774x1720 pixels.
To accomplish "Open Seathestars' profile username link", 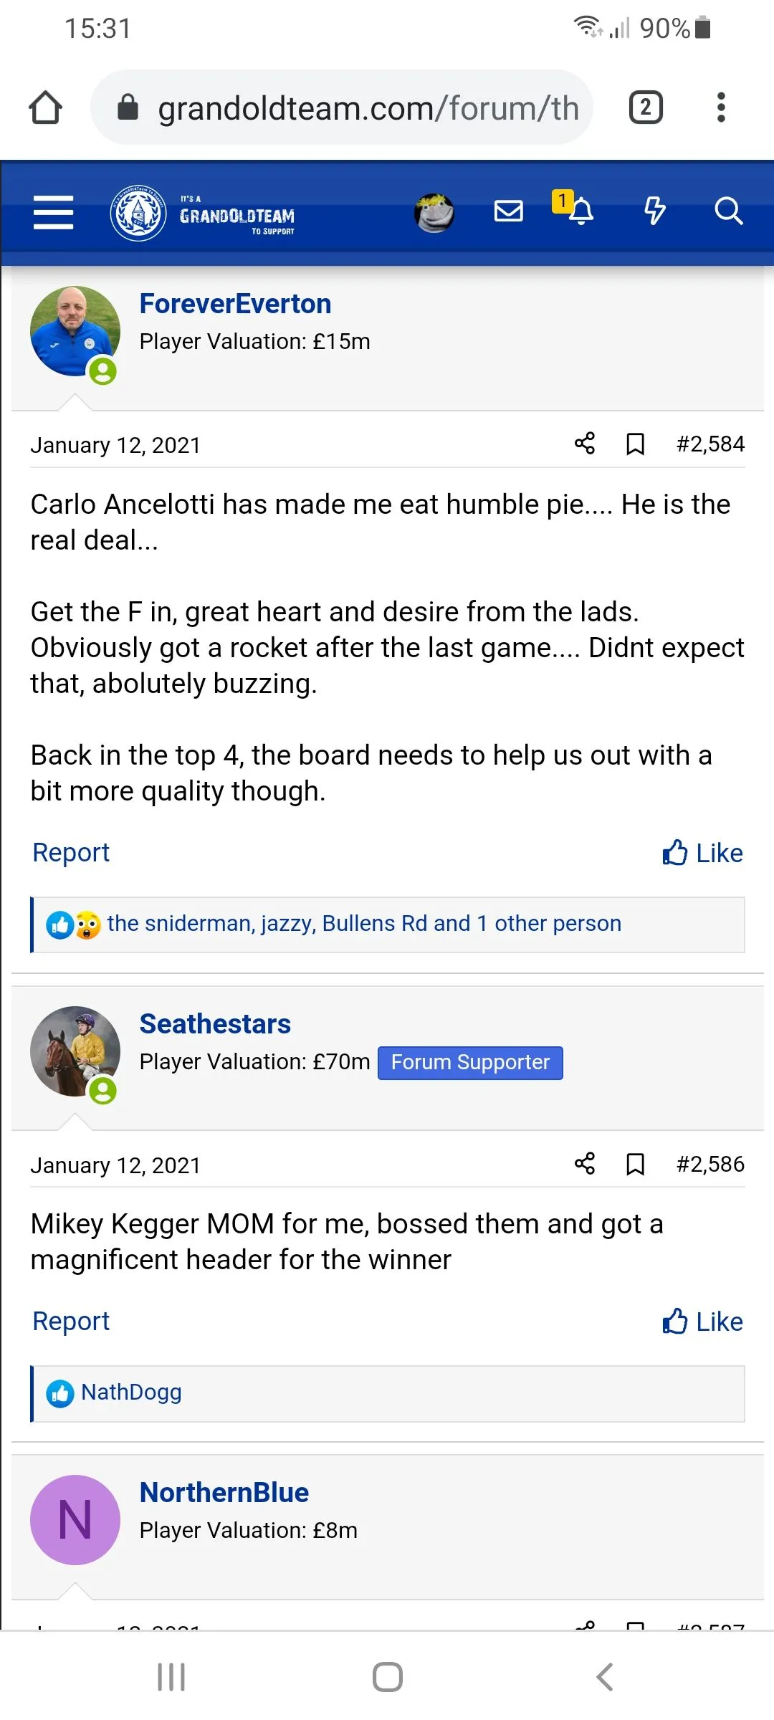I will [215, 1024].
